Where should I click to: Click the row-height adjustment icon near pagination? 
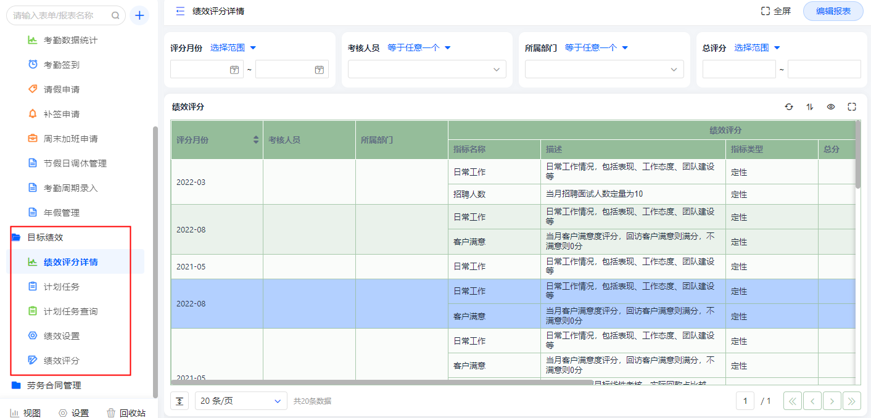180,401
